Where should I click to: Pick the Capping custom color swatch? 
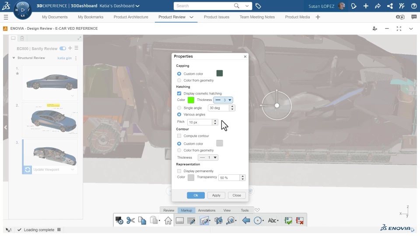tap(219, 73)
